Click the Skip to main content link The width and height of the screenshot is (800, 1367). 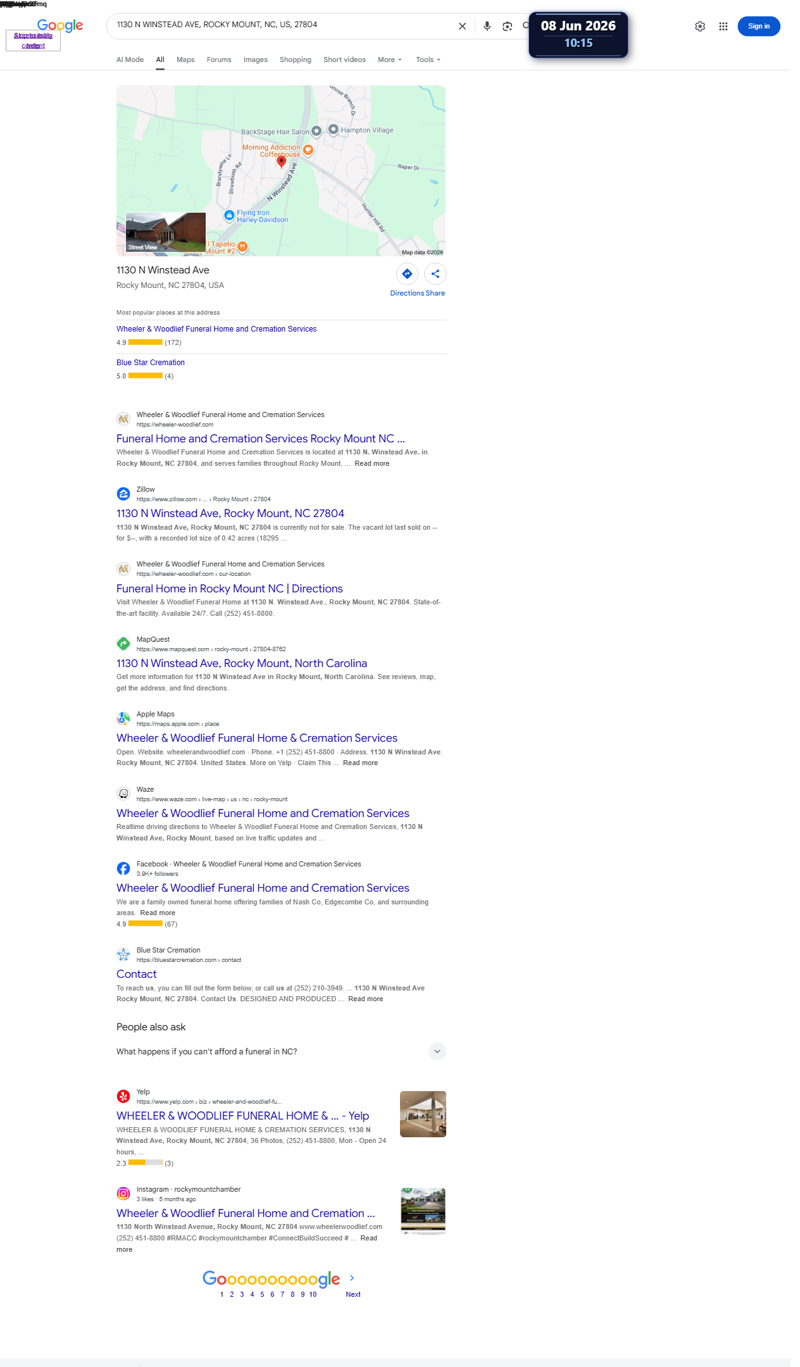point(33,41)
